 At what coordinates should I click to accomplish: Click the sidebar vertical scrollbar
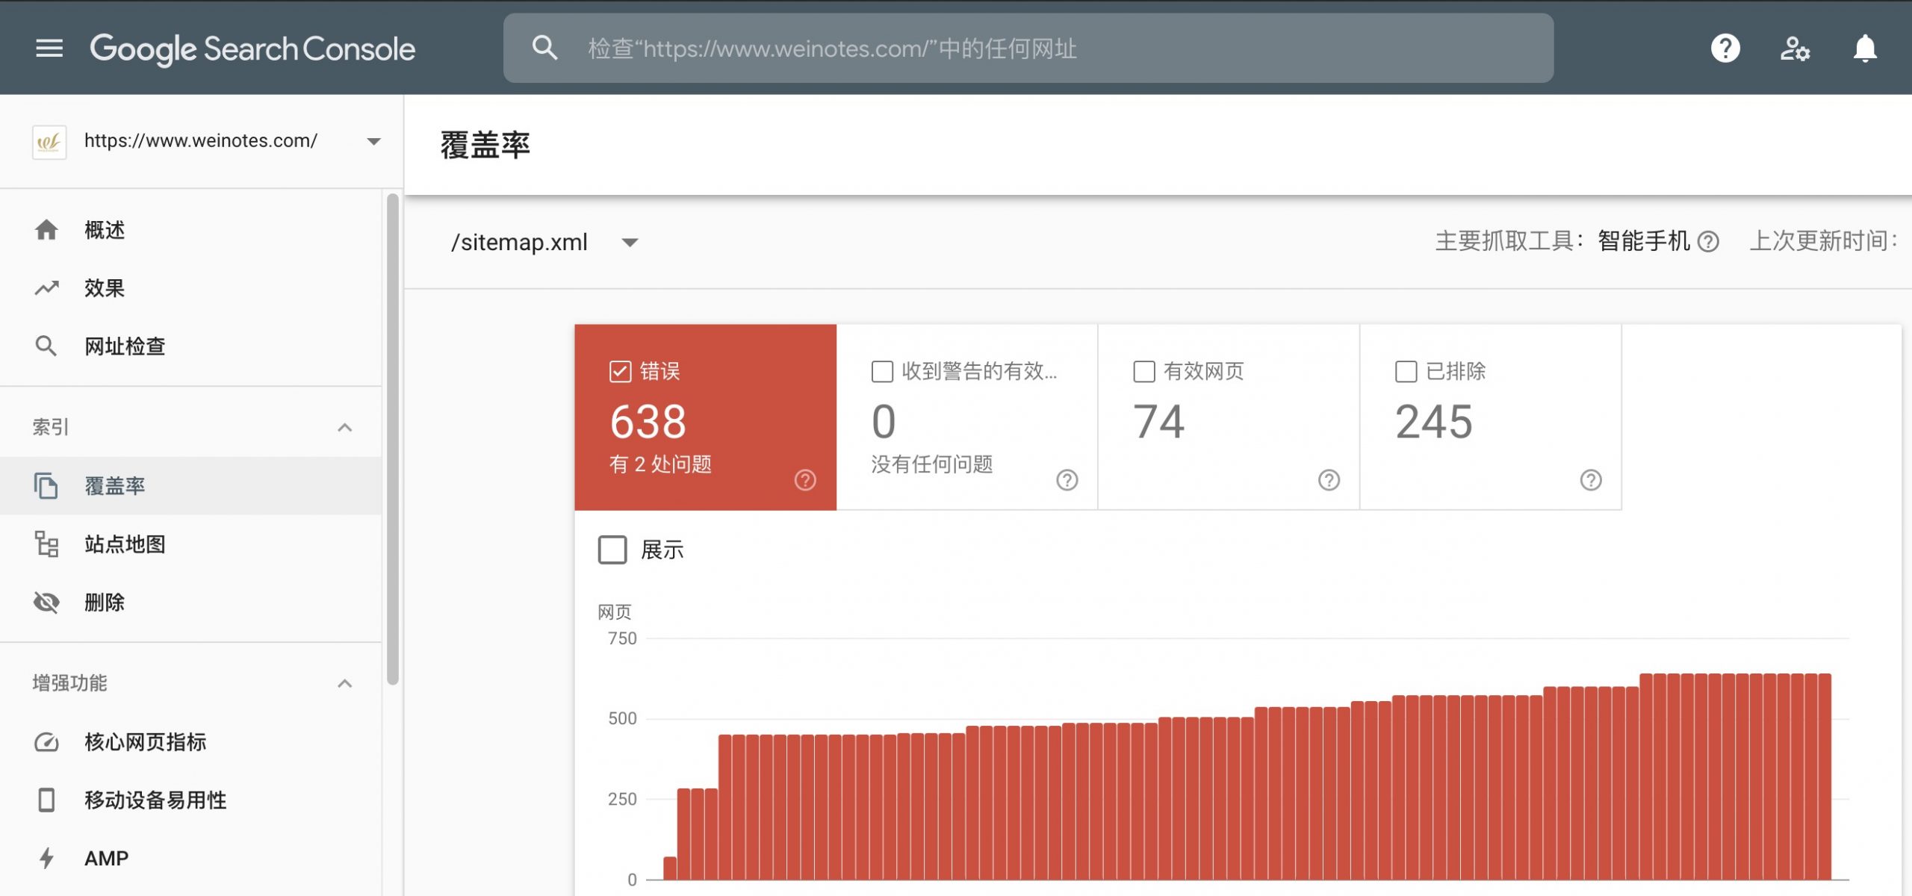393,439
